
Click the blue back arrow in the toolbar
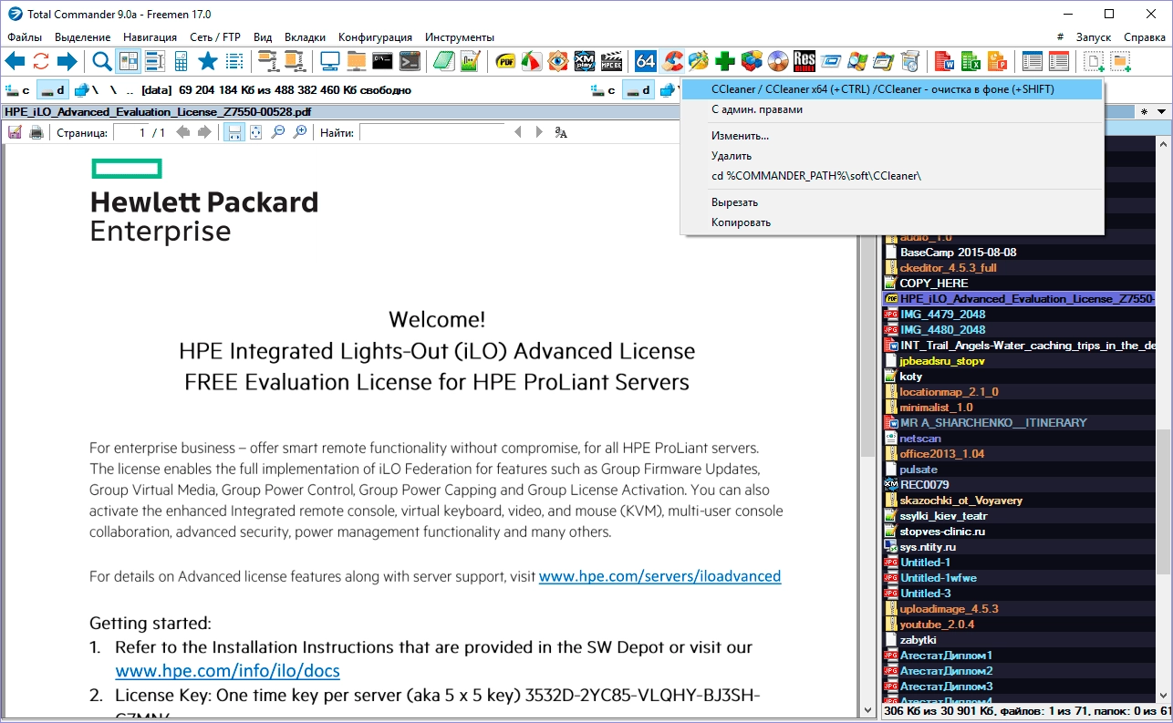pyautogui.click(x=15, y=61)
